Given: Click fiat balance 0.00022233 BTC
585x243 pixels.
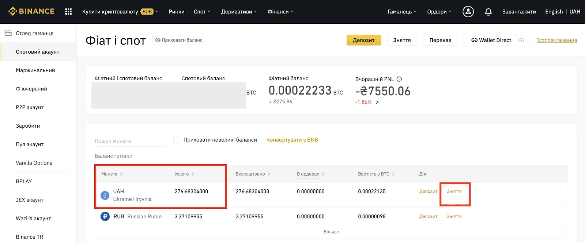Looking at the screenshot, I should point(306,90).
